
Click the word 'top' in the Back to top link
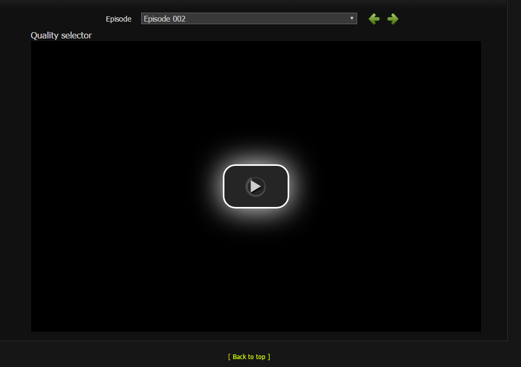tap(261, 357)
